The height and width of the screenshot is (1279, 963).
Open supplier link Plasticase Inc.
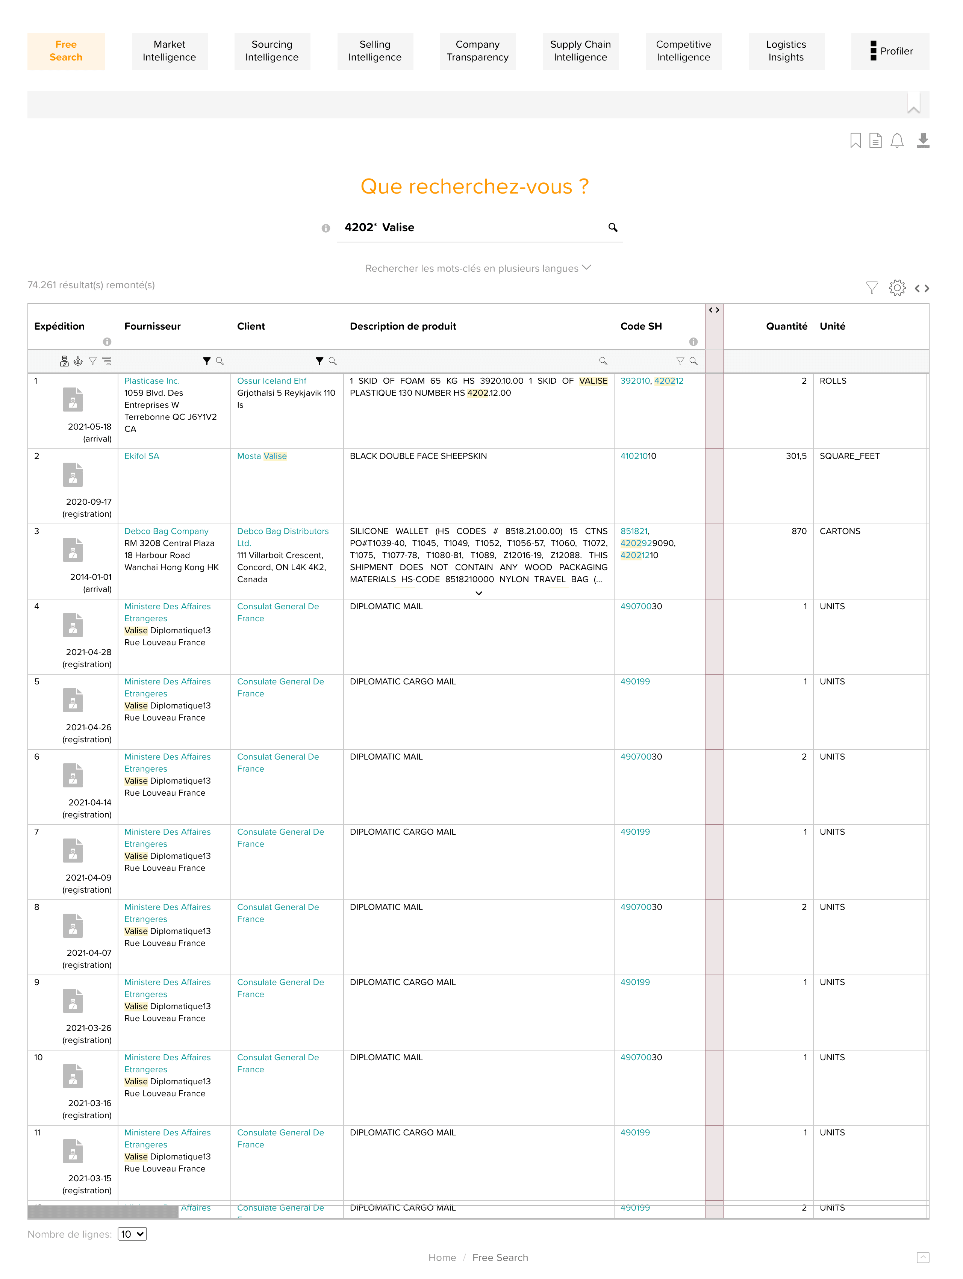coord(151,380)
